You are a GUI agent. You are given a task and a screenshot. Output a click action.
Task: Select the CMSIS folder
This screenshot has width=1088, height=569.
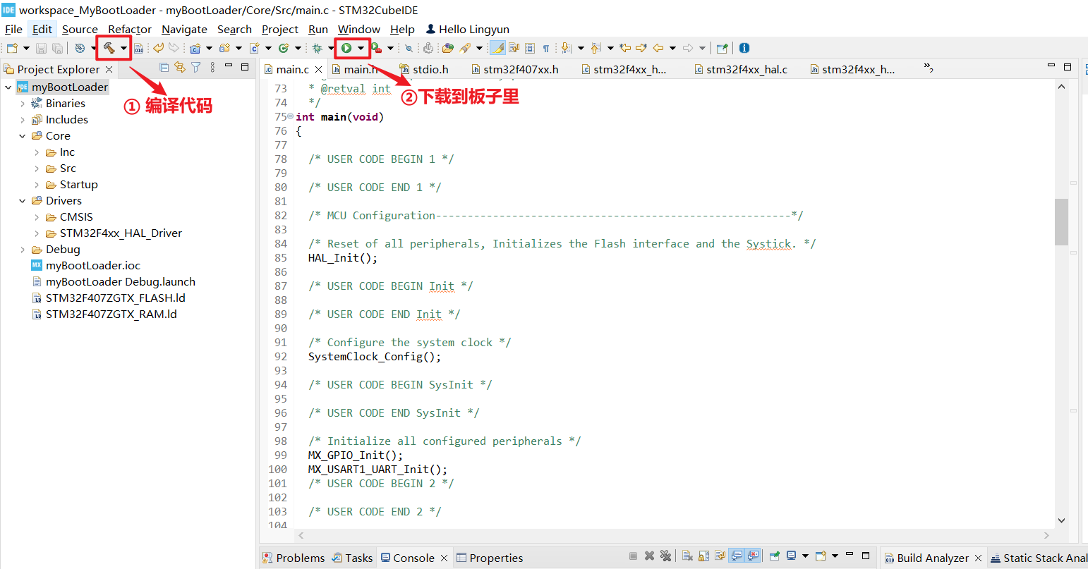76,217
